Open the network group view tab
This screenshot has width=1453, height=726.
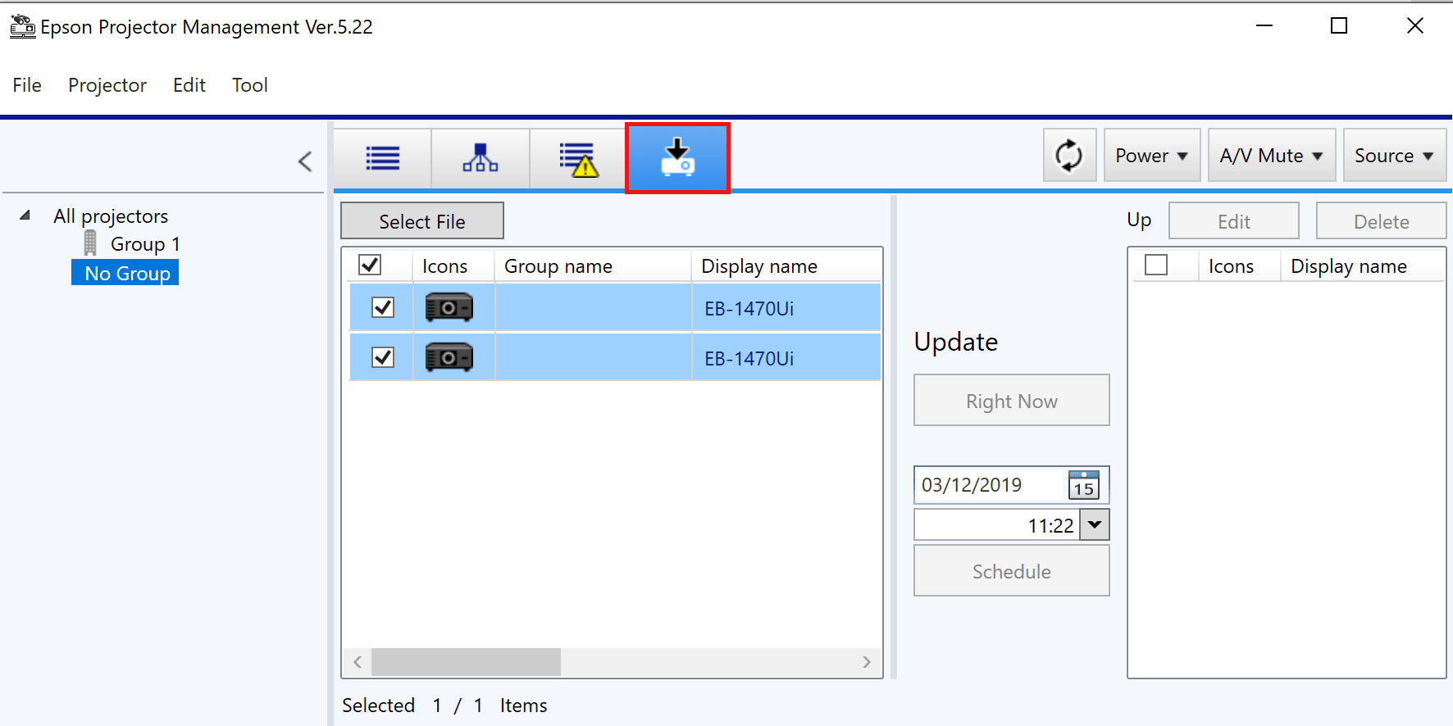click(x=481, y=157)
